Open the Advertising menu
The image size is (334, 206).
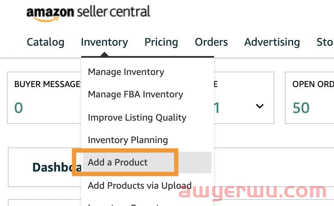tap(272, 42)
